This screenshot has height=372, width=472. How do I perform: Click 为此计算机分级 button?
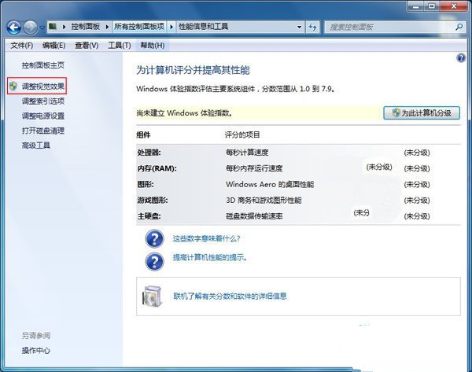pyautogui.click(x=422, y=113)
